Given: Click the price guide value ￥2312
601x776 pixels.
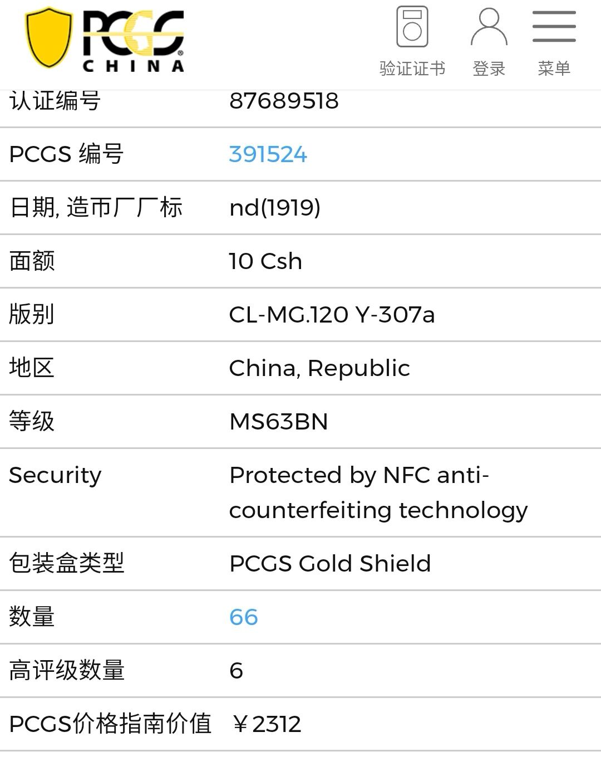Looking at the screenshot, I should (267, 724).
